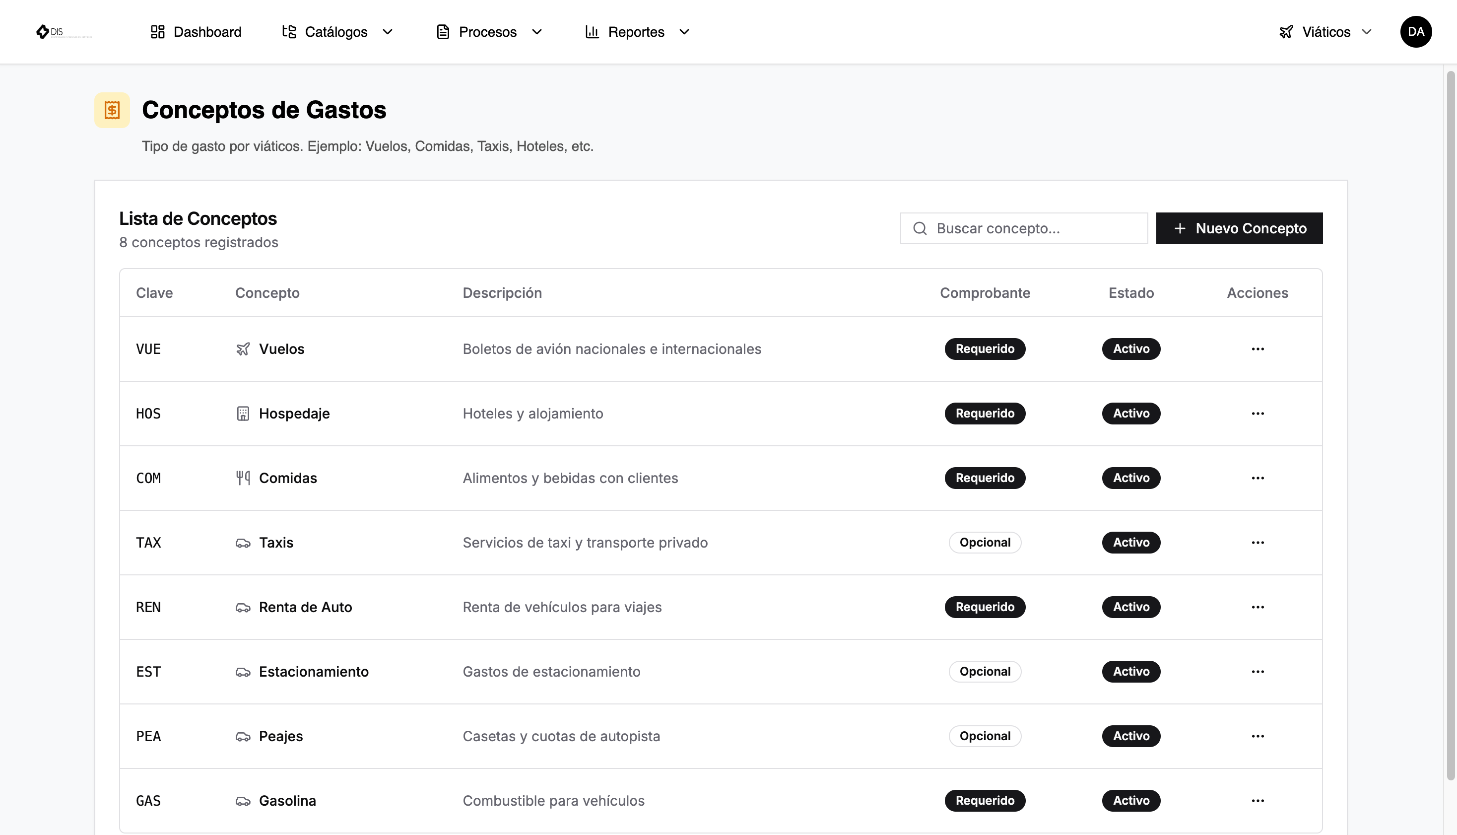Click the airplane icon in Vuelos row
The image size is (1457, 835).
(243, 348)
